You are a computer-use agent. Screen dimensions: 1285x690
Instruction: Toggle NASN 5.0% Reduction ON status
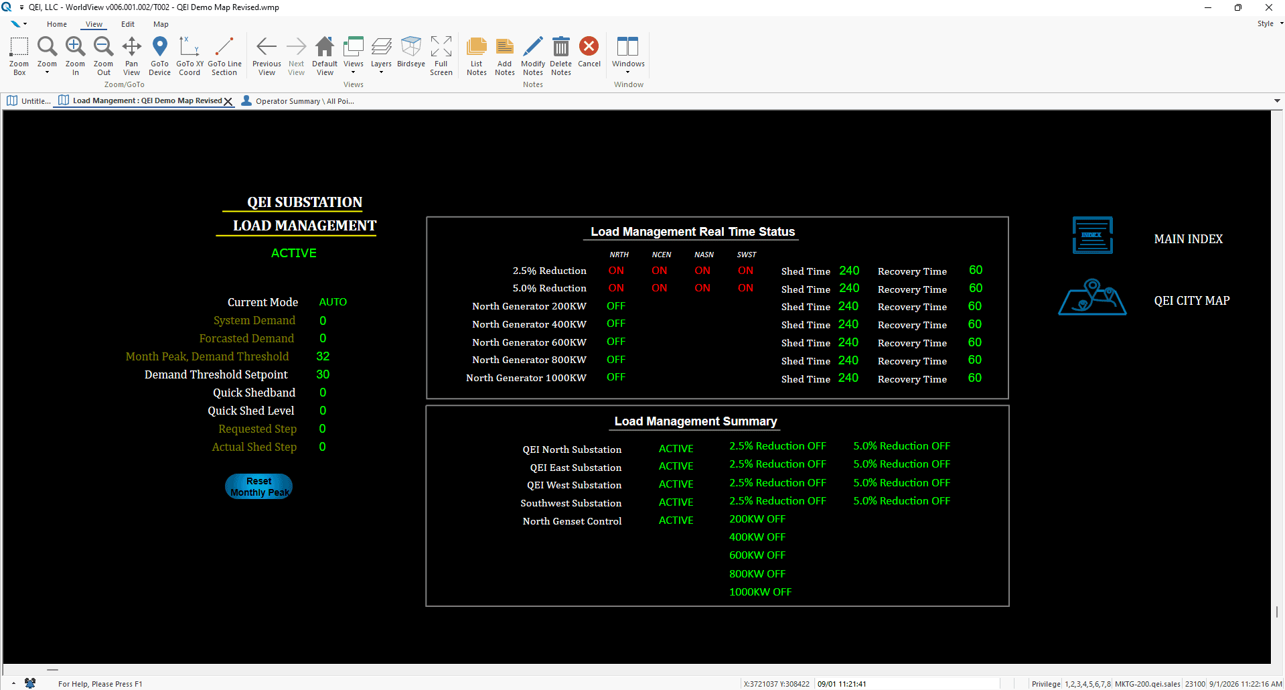coord(702,288)
